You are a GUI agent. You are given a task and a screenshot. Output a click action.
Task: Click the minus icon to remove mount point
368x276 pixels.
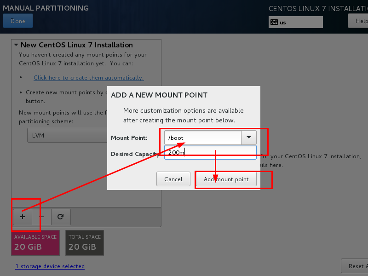point(41,217)
